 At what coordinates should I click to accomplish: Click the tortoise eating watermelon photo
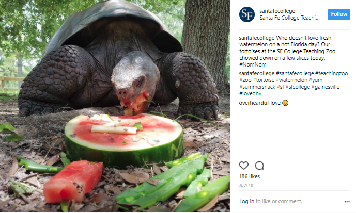click(x=115, y=106)
